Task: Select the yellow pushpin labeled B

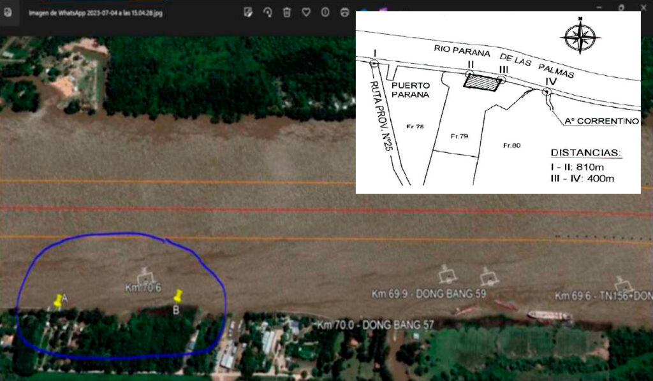Action: pyautogui.click(x=178, y=296)
